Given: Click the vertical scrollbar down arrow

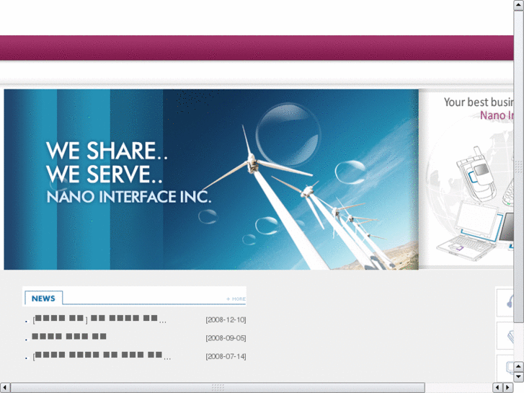Looking at the screenshot, I should point(519,376).
